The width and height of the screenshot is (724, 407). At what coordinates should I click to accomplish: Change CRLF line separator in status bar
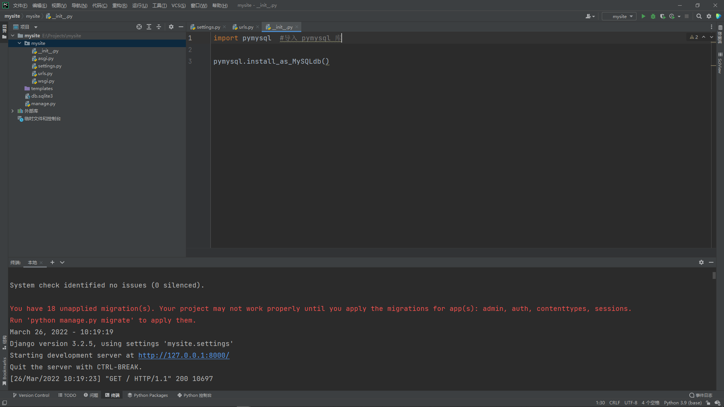(x=615, y=403)
